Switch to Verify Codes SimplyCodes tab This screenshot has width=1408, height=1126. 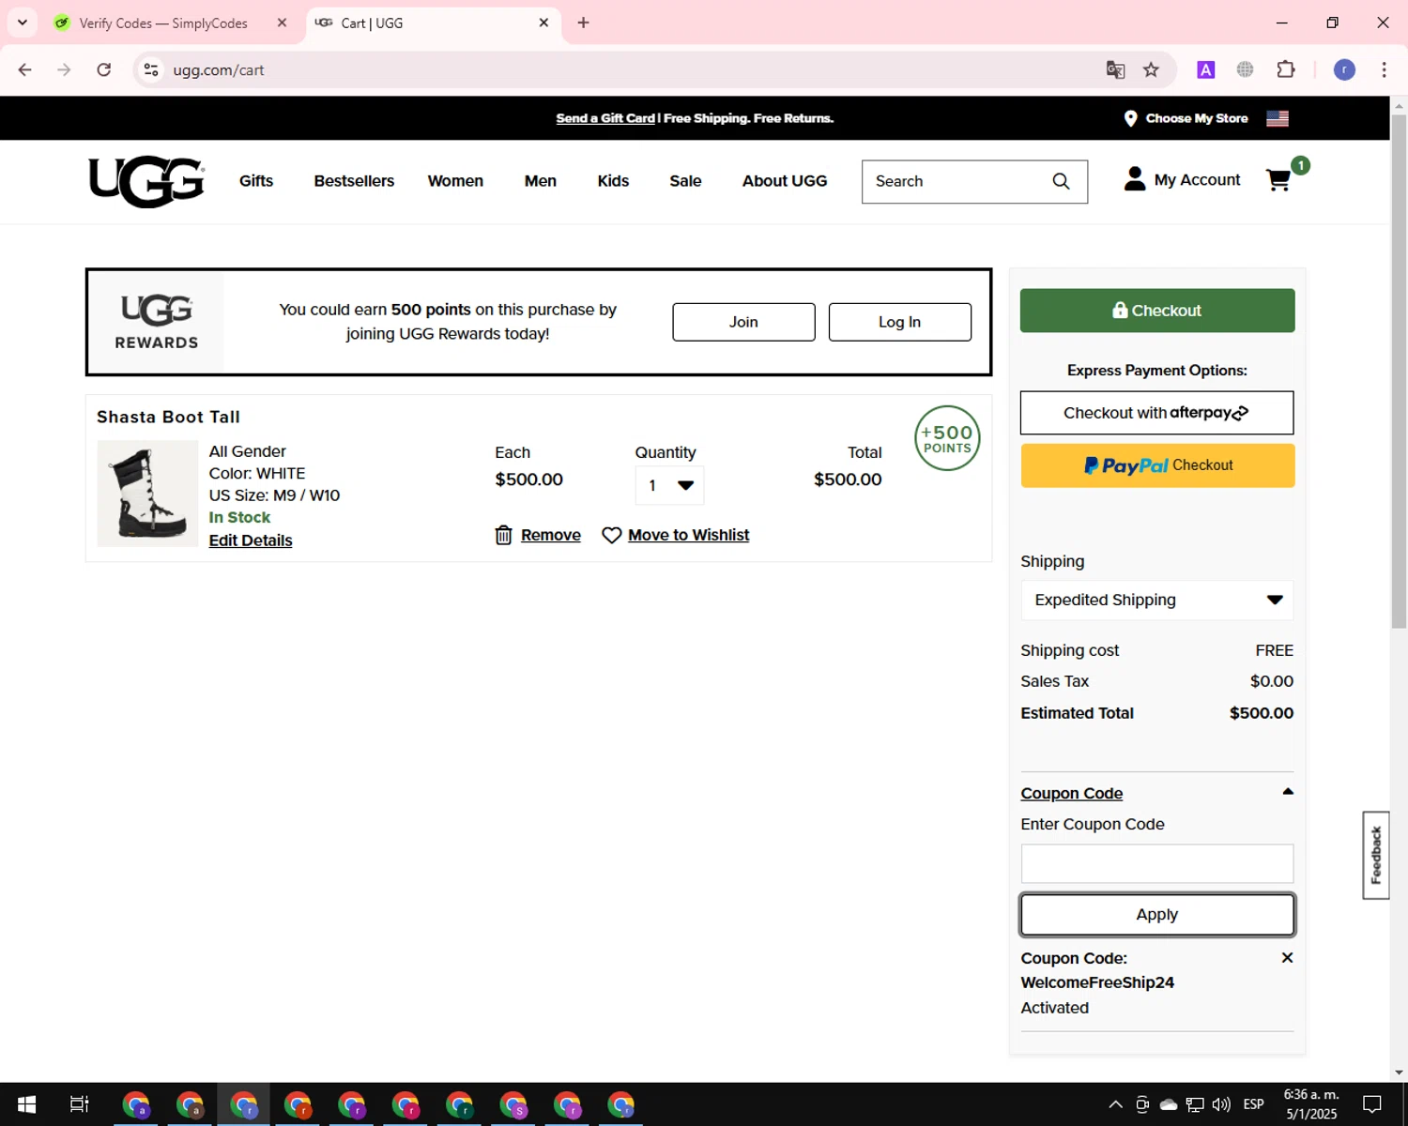(x=162, y=23)
